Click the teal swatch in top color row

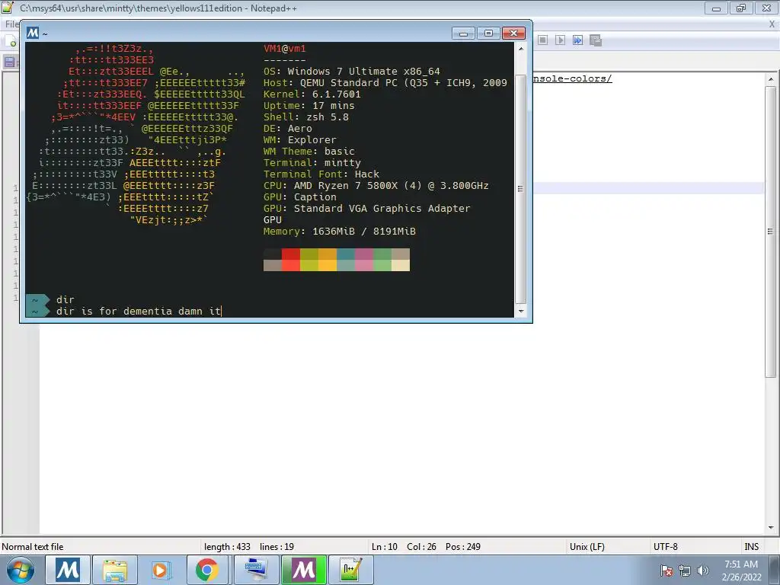[346, 254]
